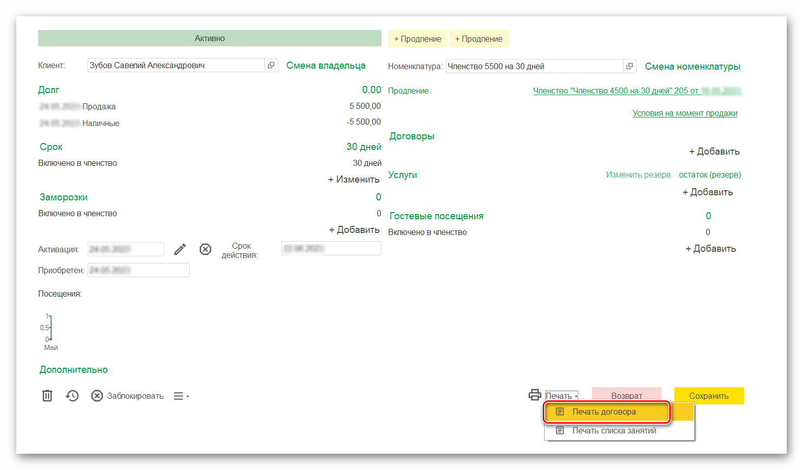Image resolution: width=803 pixels, height=470 pixels.
Task: Click the 30 дней term value heading
Action: tap(364, 147)
